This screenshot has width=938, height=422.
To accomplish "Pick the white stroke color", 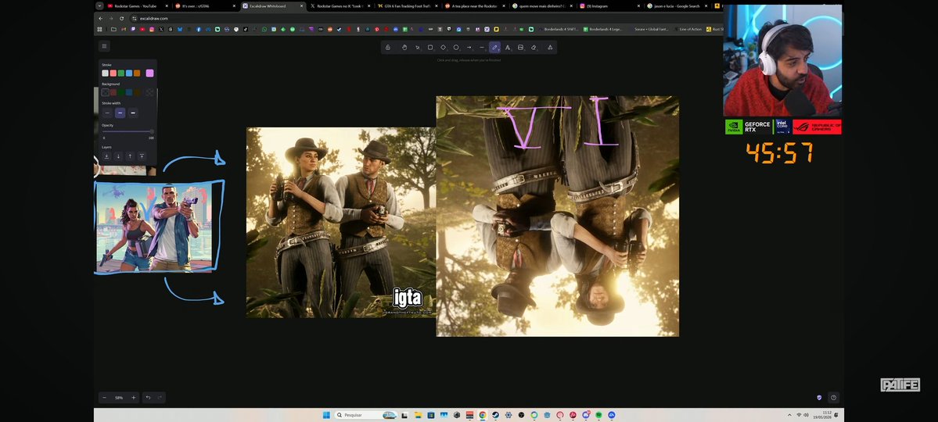I will (106, 73).
